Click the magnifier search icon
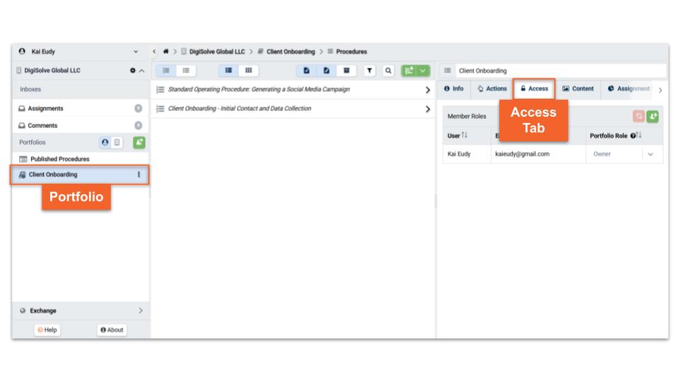Screen dimensions: 679x382 [x=388, y=71]
